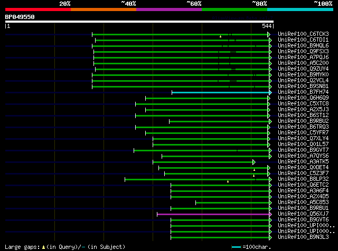Select the UniRef100_Q2VCL4 text
Viewport: 338px width, 251px height.
coord(303,81)
